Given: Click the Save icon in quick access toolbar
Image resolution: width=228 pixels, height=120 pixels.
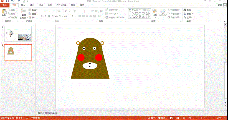Looking at the screenshot, I should pos(7,1).
